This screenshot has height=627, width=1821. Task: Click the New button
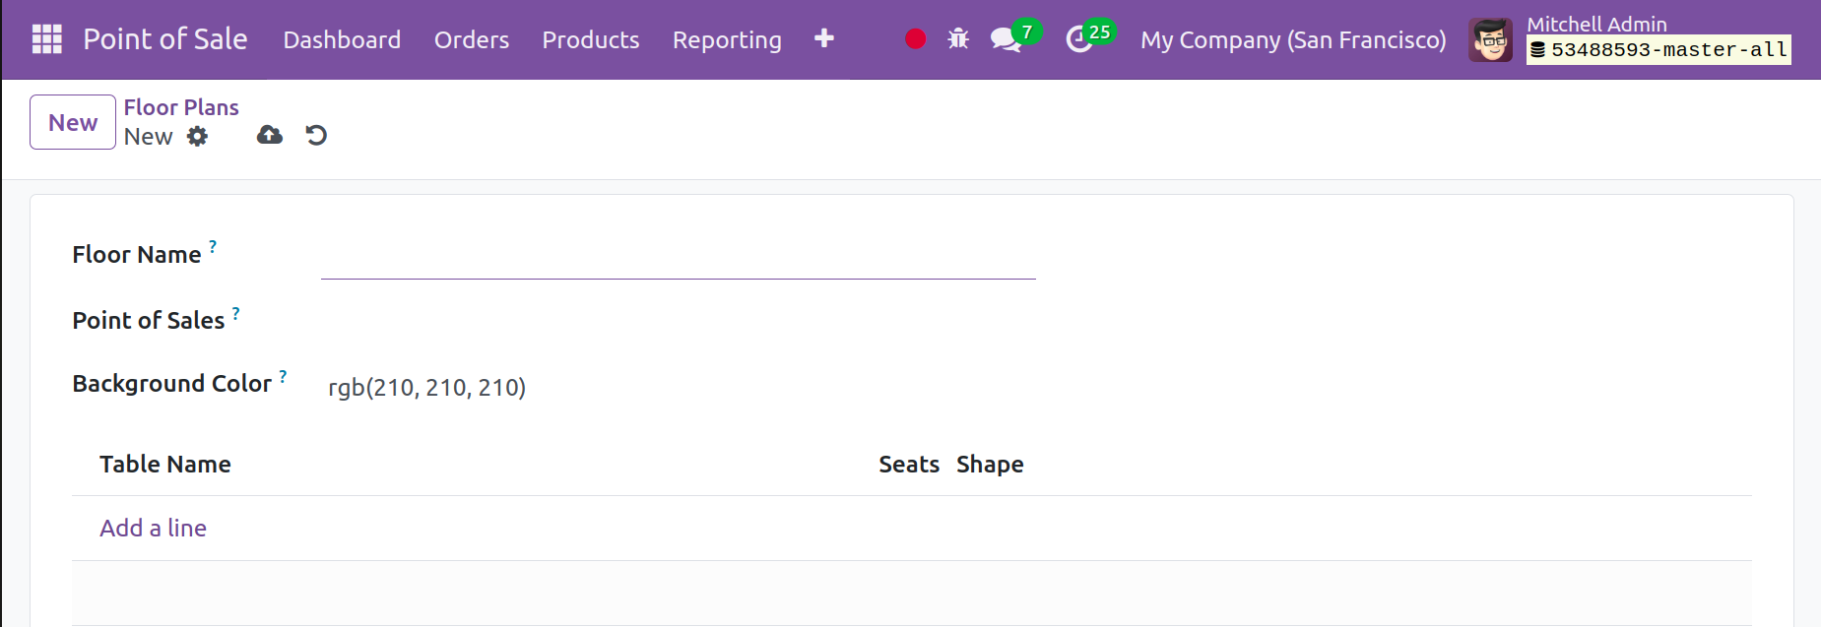tap(73, 123)
